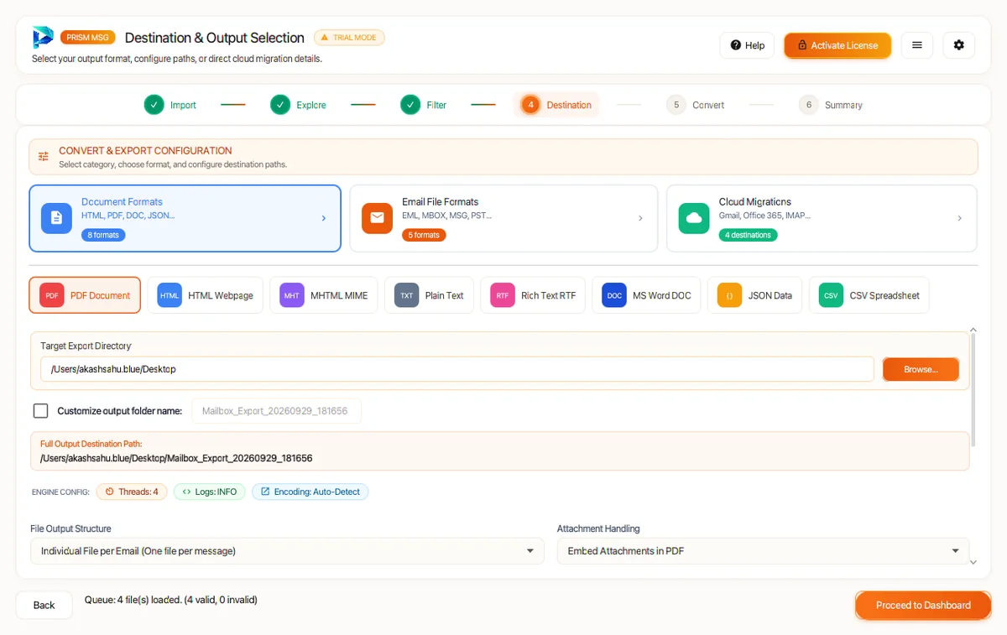The width and height of the screenshot is (1007, 635).
Task: Open the File Output Structure dropdown
Action: click(287, 551)
